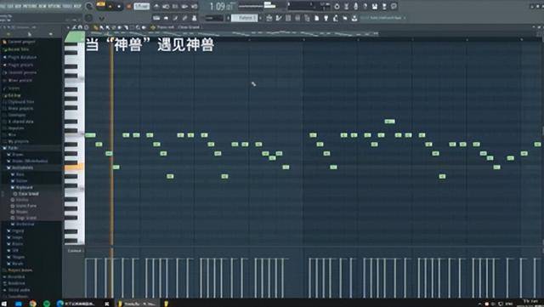Image resolution: width=544 pixels, height=307 pixels.
Task: Open the PATTERNS menu
Action: point(30,6)
